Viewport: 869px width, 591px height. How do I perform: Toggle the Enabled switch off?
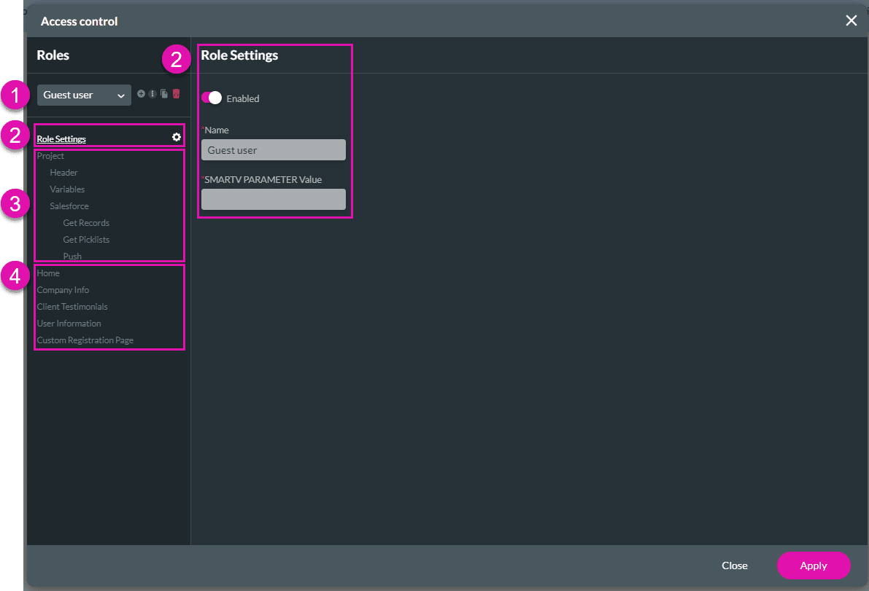(212, 98)
